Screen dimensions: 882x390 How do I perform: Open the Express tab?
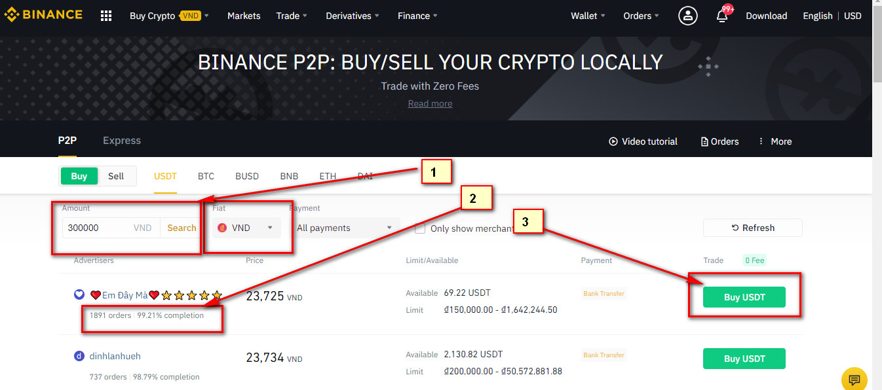(x=122, y=141)
